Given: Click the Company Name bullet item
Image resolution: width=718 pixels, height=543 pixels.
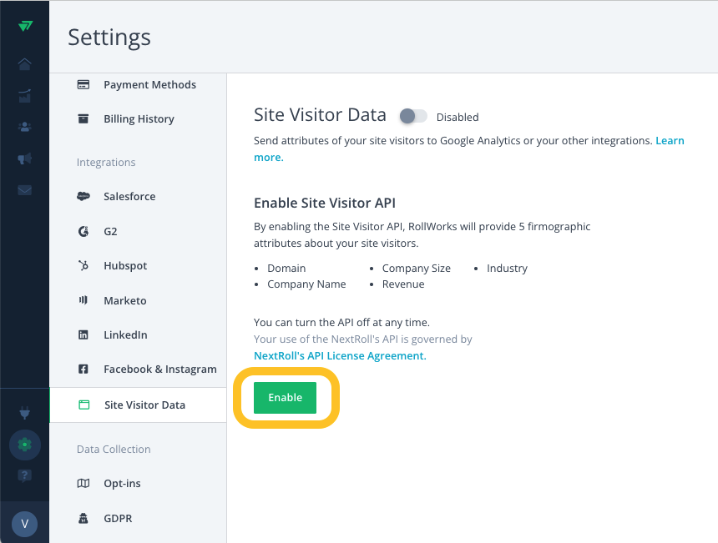Looking at the screenshot, I should tap(306, 284).
